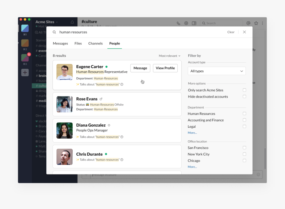Open channel details with the flexpane icon
Viewport: 285px width, 209px height.
[194, 23]
